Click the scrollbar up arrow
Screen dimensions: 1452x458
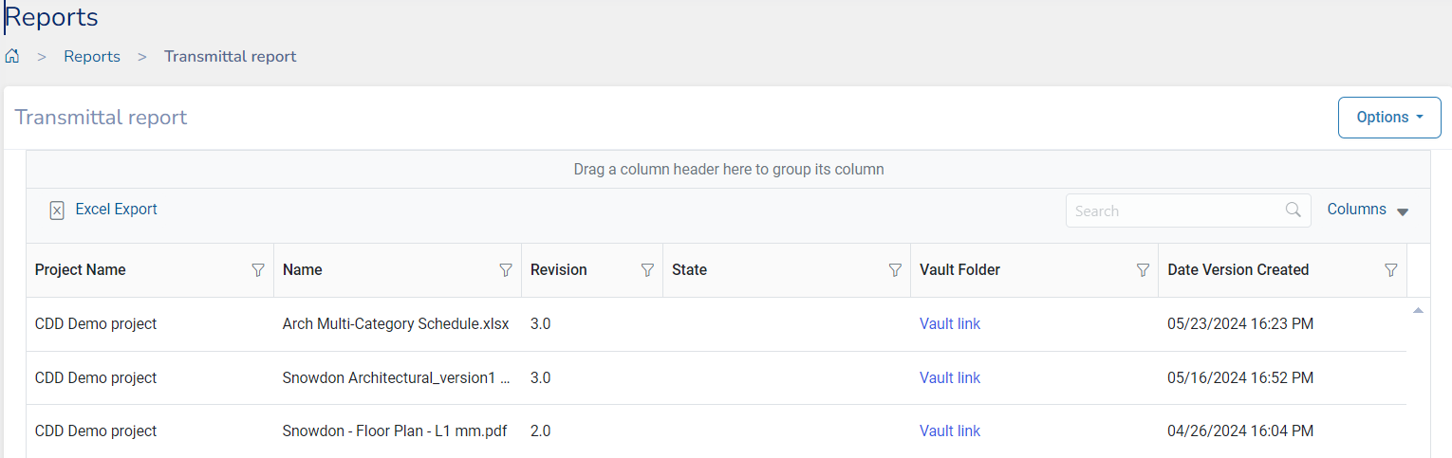pyautogui.click(x=1418, y=310)
